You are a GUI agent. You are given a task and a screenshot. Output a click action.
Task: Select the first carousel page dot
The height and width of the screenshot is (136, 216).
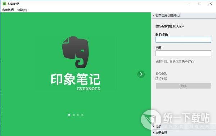coord(69,115)
